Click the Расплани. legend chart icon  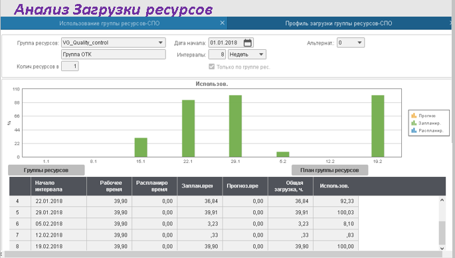(x=414, y=131)
